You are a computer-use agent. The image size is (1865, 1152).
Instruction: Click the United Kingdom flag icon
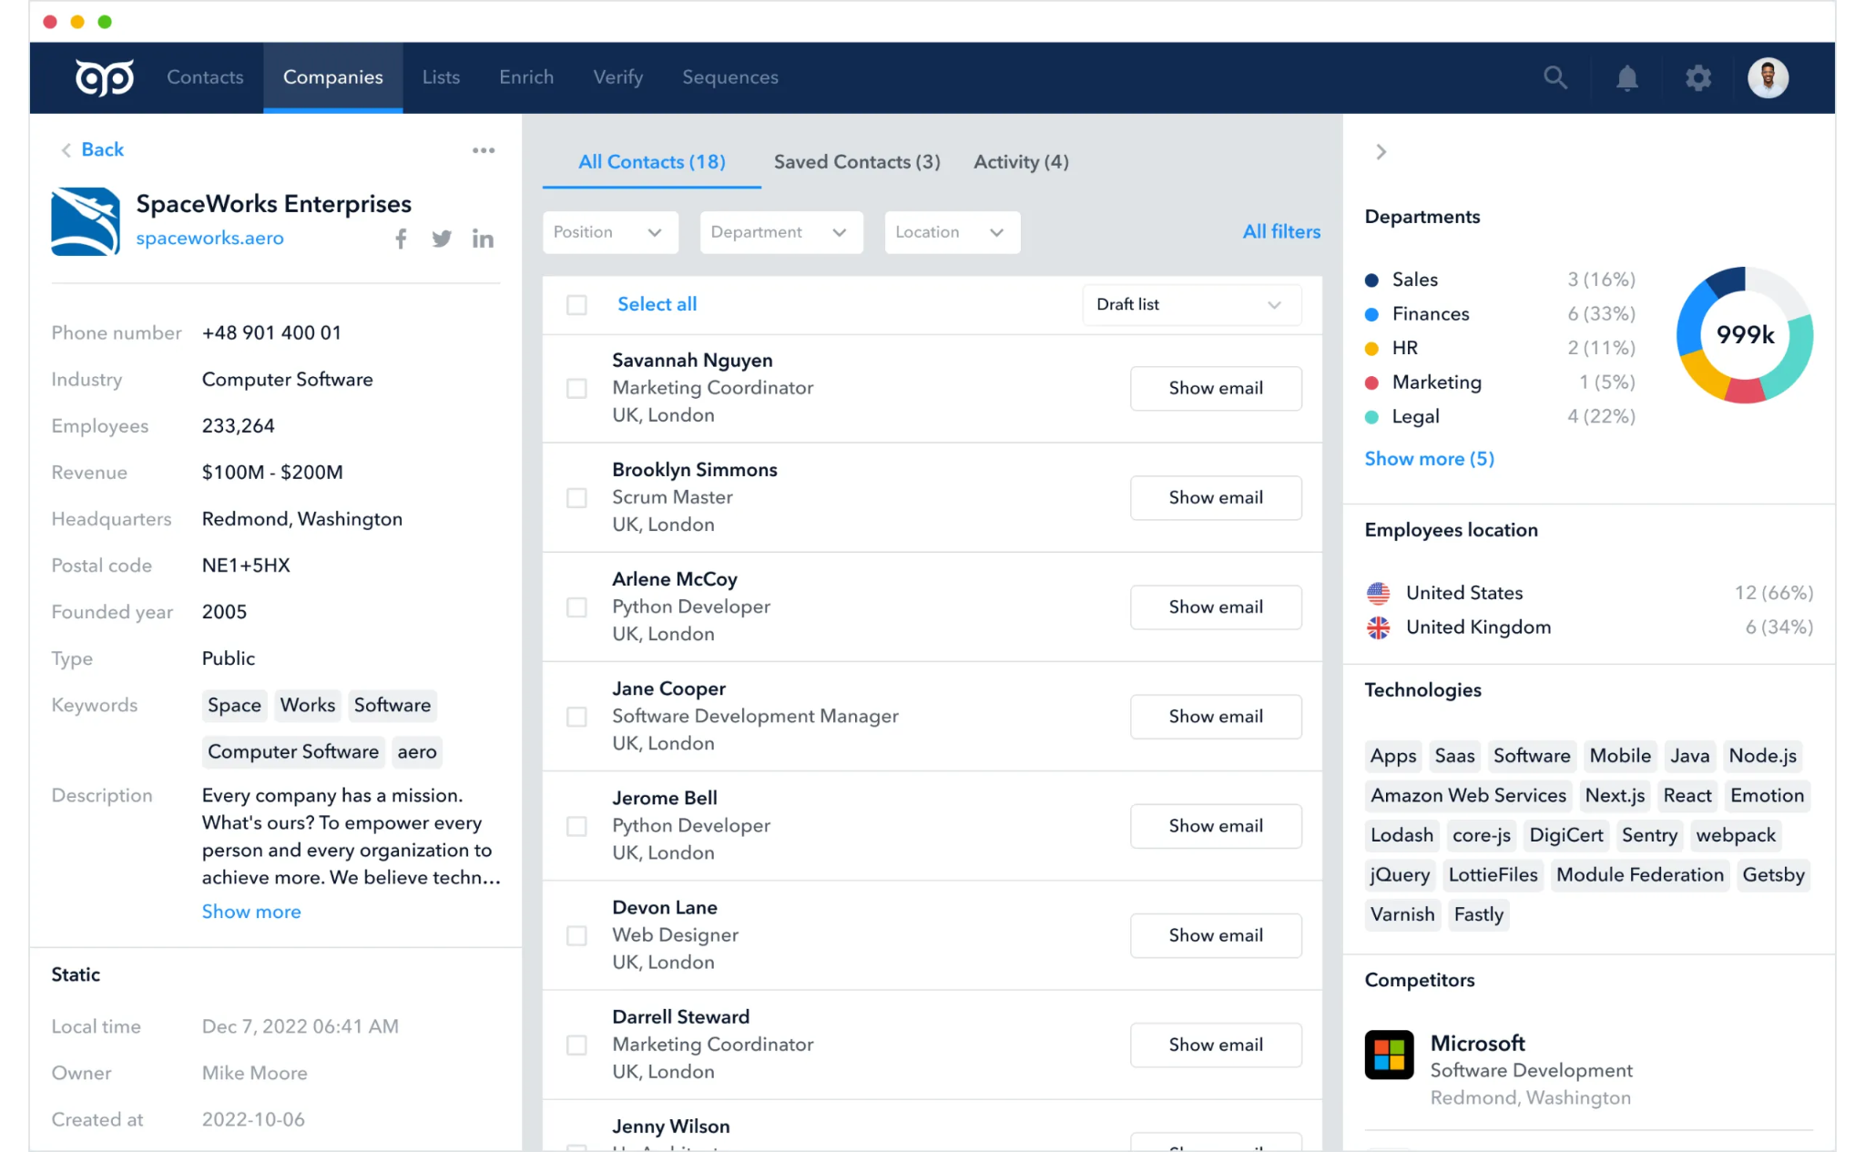tap(1378, 627)
